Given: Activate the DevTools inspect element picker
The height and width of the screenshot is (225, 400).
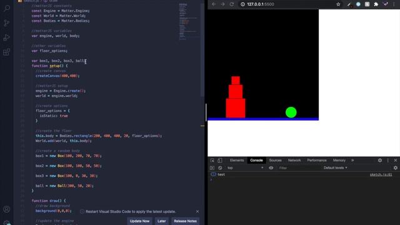Looking at the screenshot, I should (212, 161).
